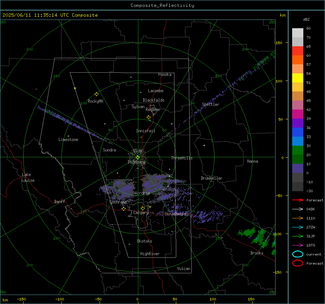Image resolution: width=325 pixels, height=304 pixels.
Task: Click the Cochrane label
Action: tap(118, 202)
